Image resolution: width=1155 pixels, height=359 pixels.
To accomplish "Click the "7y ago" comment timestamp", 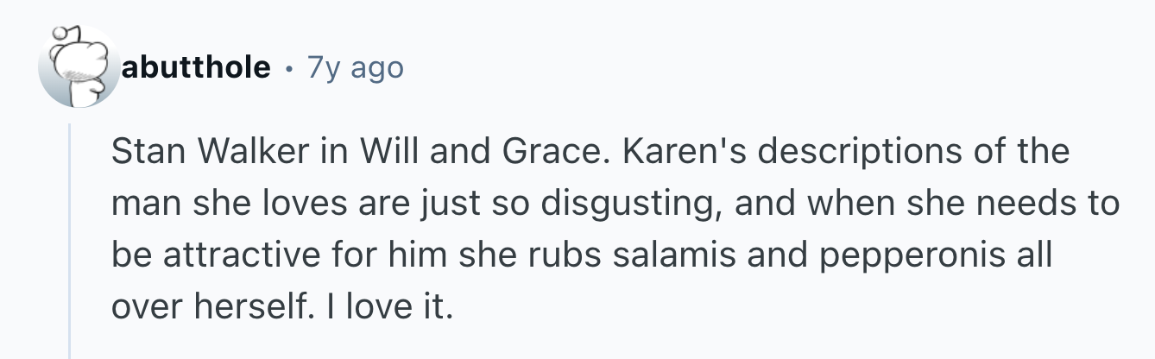I will pyautogui.click(x=357, y=67).
